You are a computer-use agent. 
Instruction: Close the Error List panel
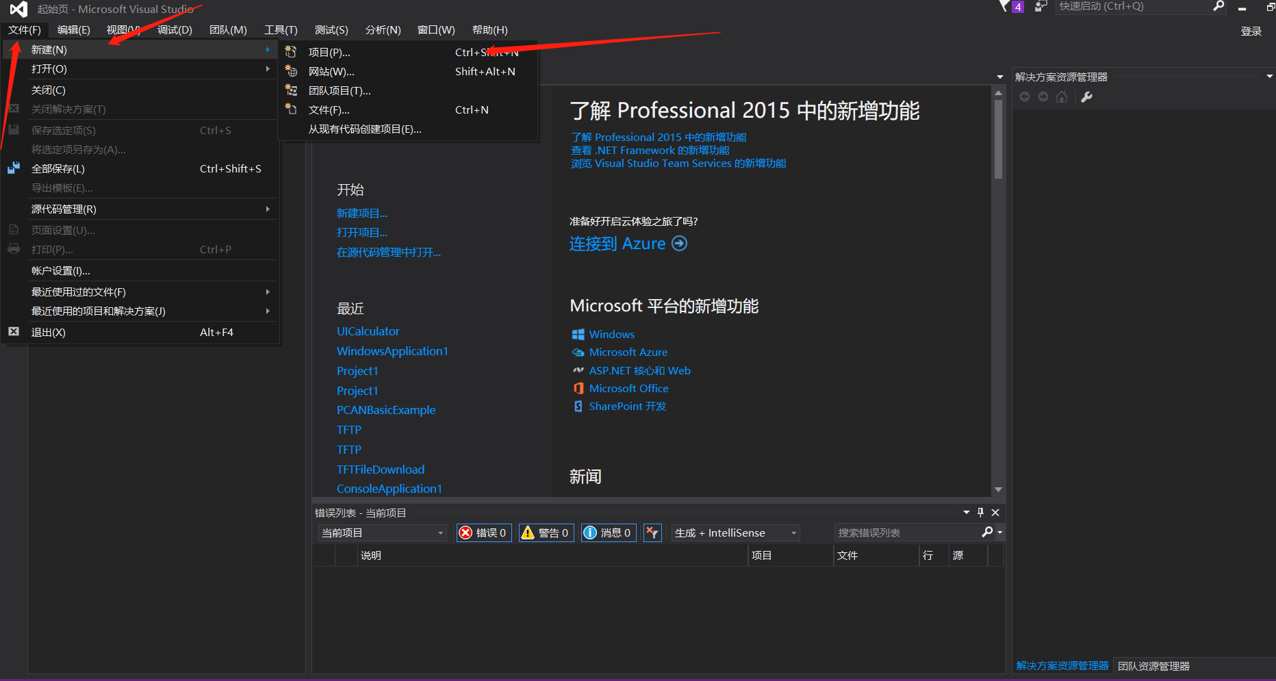(x=995, y=512)
